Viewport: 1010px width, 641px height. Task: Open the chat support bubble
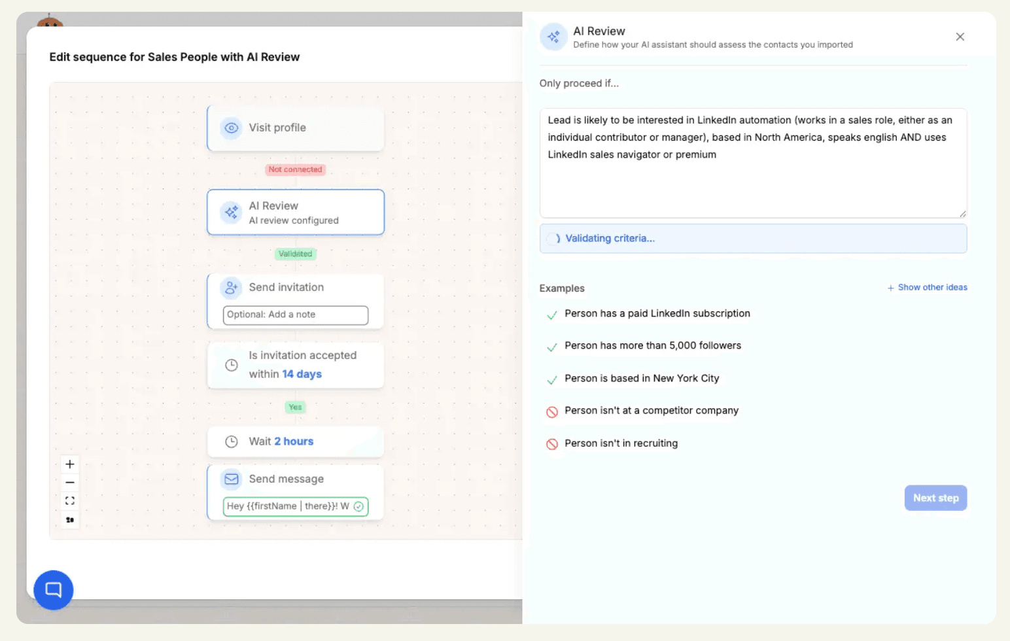[x=54, y=590]
